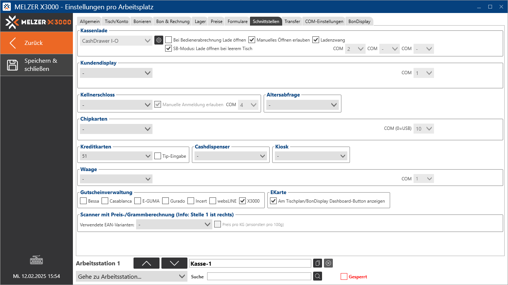Check the Gesperrt checkbox
The height and width of the screenshot is (285, 508).
344,276
